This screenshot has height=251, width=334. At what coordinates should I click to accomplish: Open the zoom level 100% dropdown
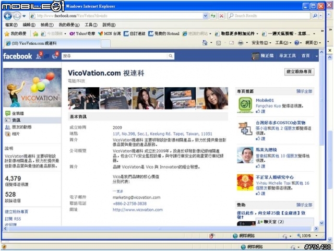pyautogui.click(x=316, y=236)
